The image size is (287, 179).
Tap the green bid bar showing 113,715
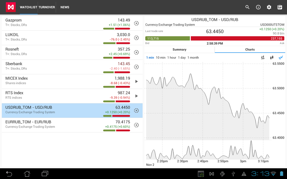point(167,38)
